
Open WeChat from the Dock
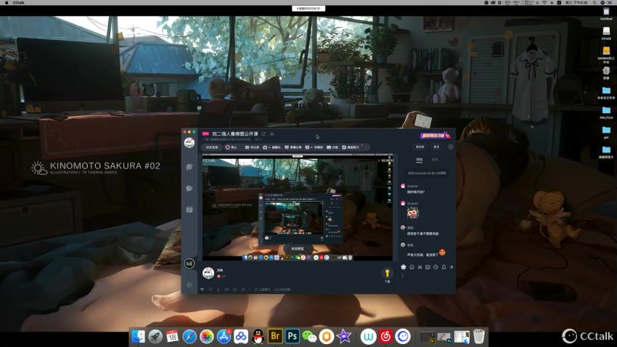point(309,336)
